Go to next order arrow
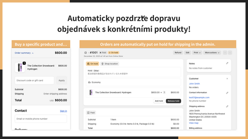Image resolution: width=248 pixels, height=139 pixels. pos(230,53)
